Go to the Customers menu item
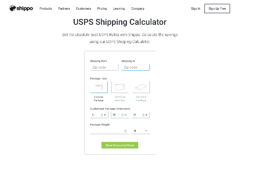 84,9
